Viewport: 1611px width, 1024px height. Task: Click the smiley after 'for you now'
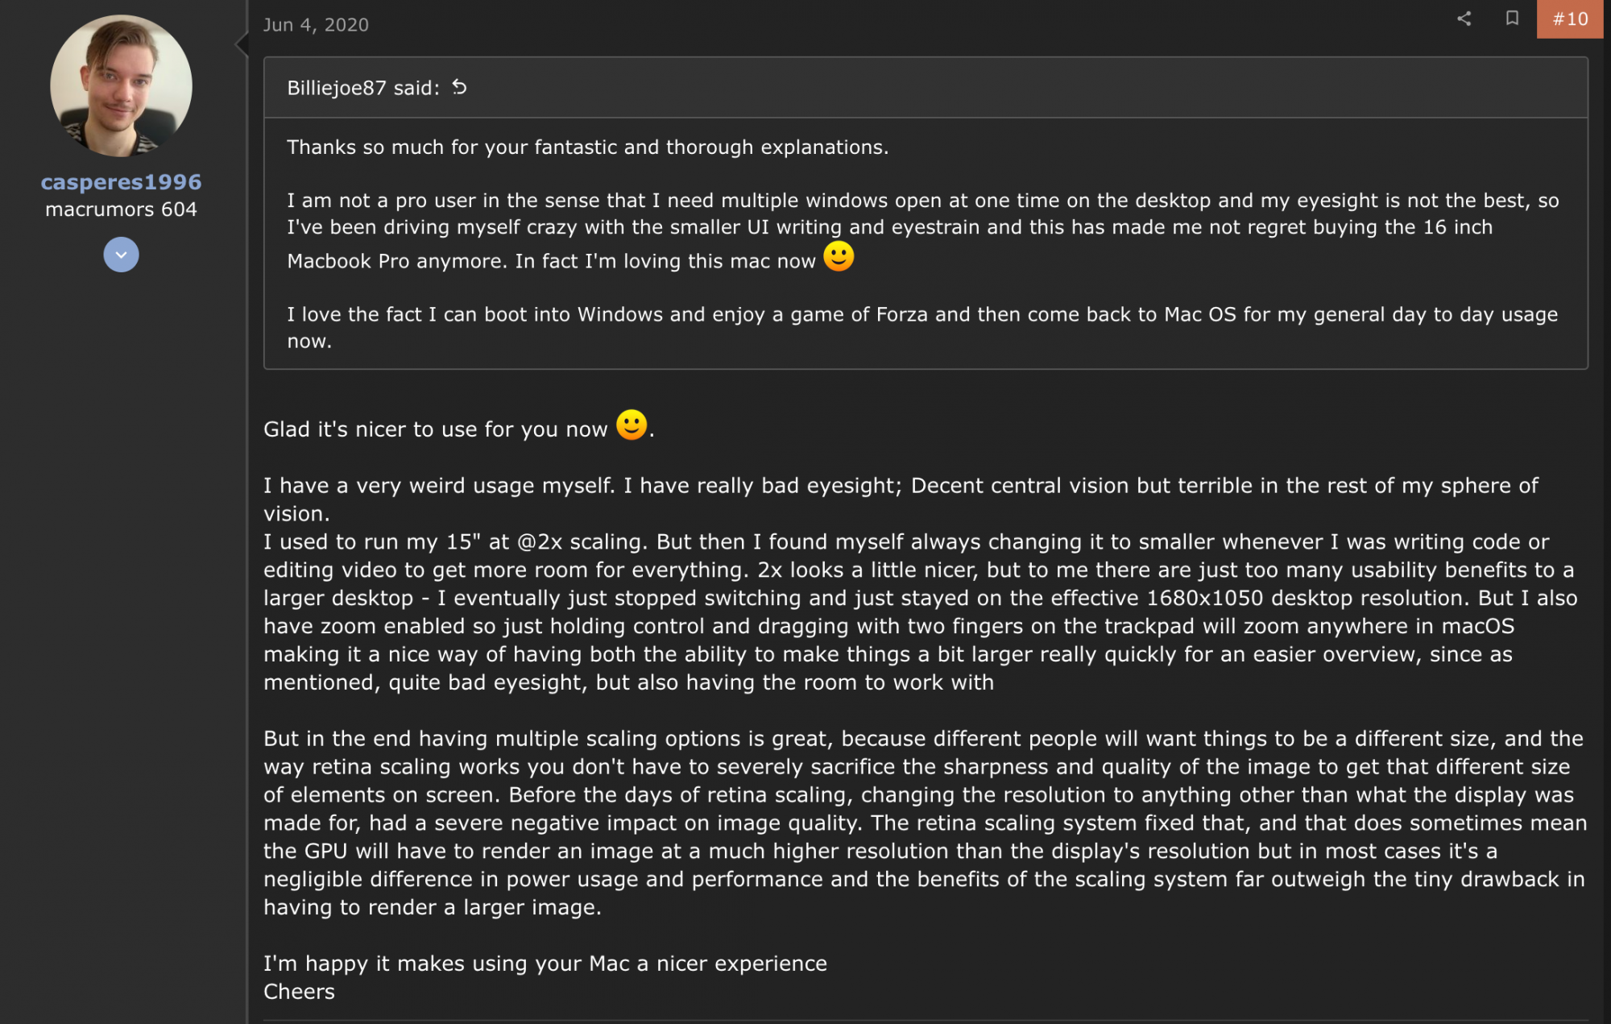point(632,425)
